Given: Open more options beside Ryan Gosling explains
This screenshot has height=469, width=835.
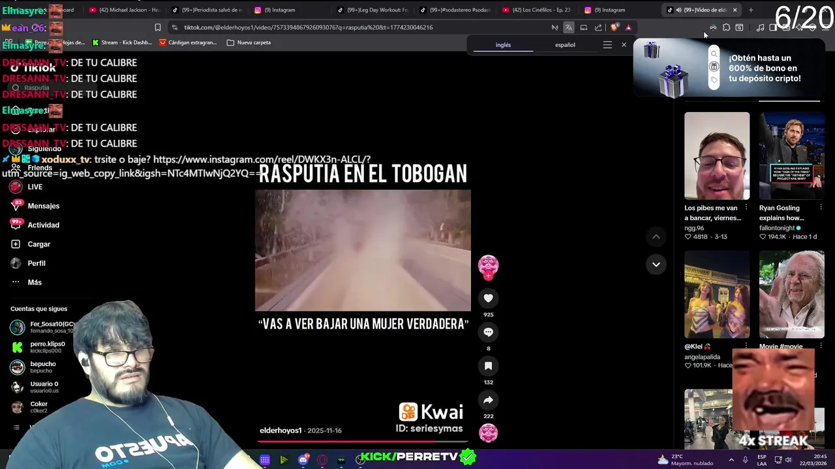Looking at the screenshot, I should click(x=821, y=208).
